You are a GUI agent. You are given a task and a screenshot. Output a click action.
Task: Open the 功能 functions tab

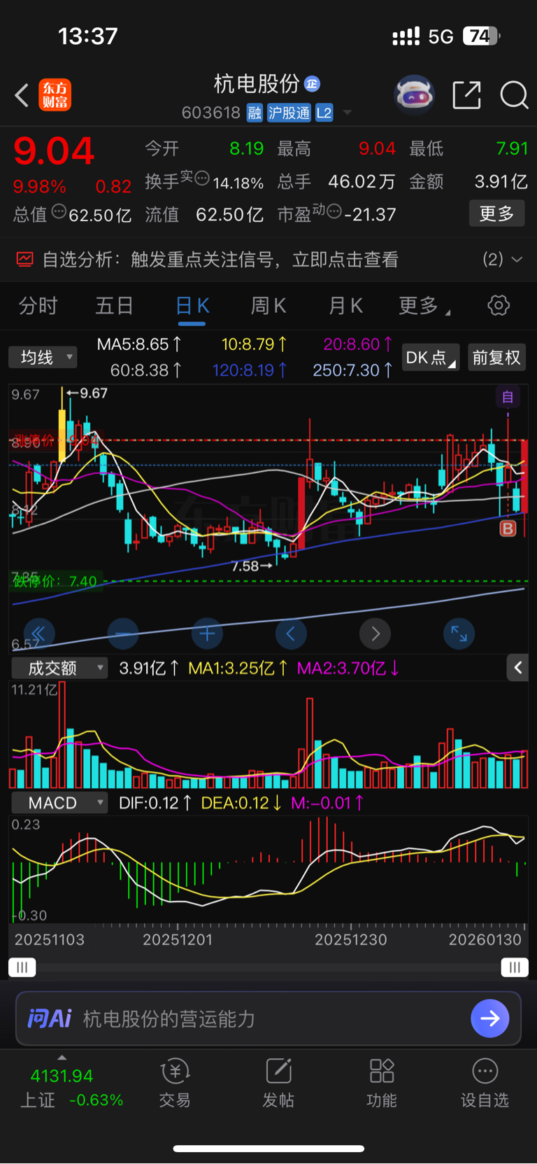tap(382, 1084)
